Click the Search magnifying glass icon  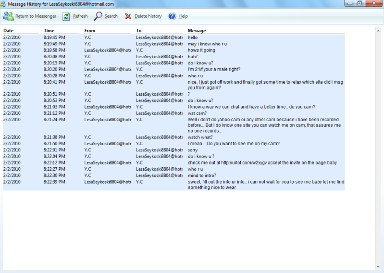(98, 16)
